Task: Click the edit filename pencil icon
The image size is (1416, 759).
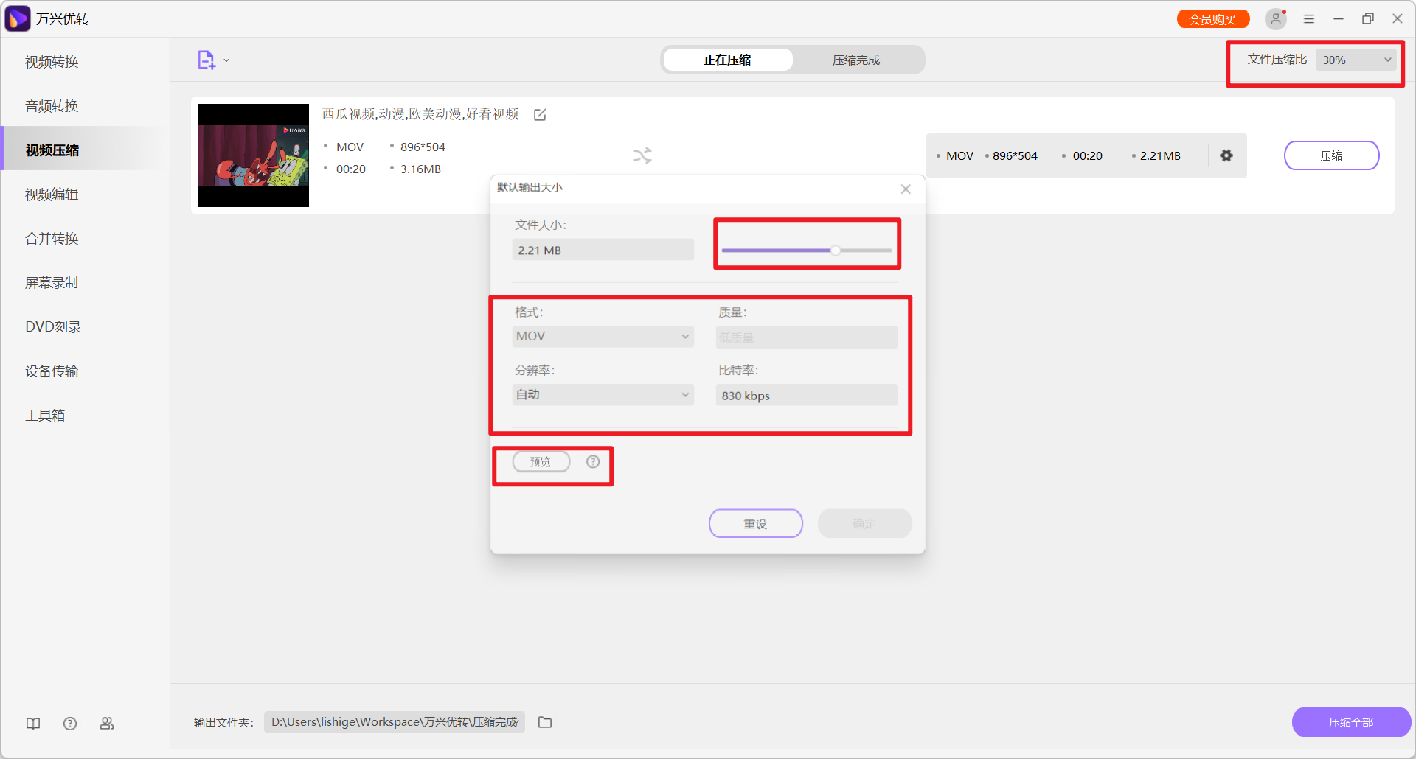Action: point(540,115)
